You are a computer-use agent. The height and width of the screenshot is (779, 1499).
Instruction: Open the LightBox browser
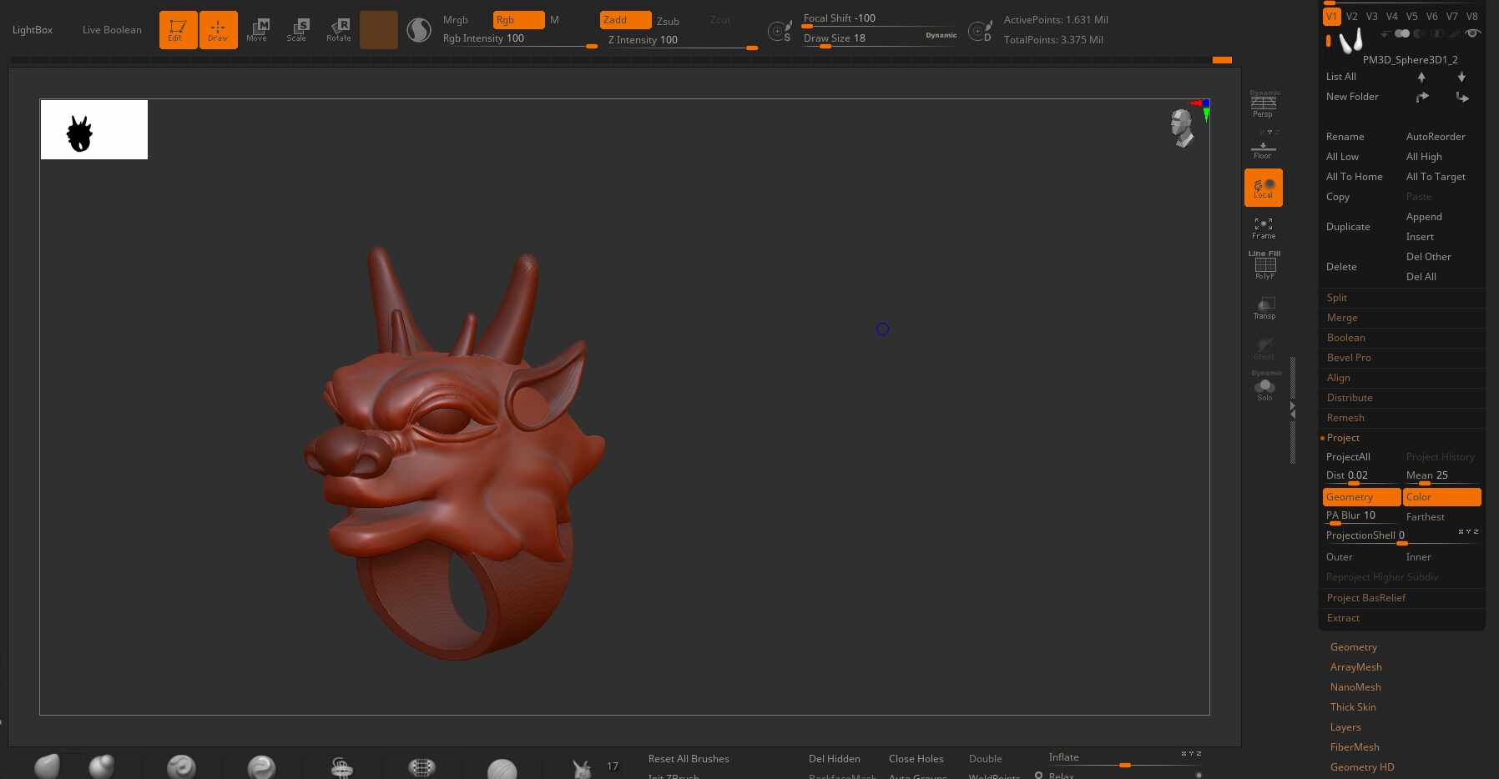pos(33,30)
